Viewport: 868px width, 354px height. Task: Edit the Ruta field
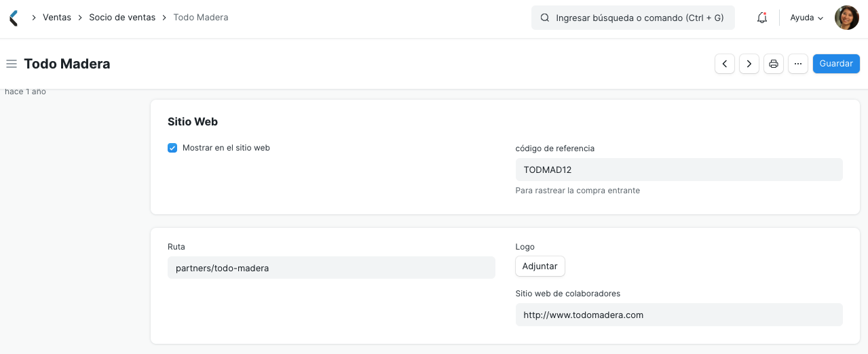[331, 268]
